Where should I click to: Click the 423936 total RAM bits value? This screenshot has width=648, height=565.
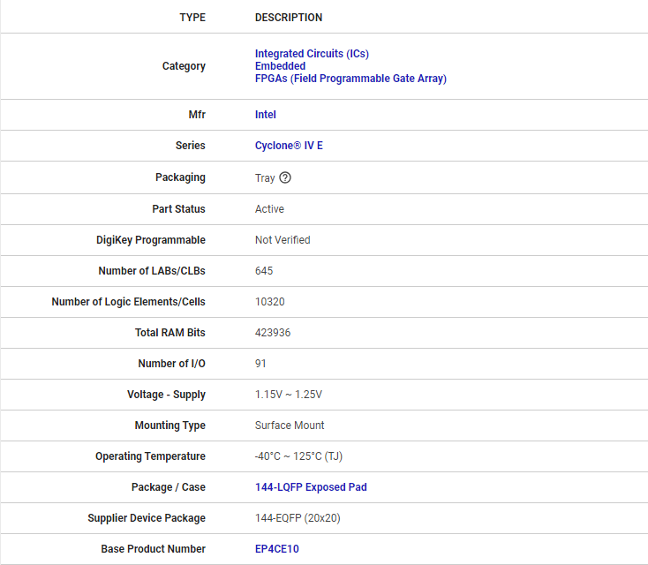[273, 333]
